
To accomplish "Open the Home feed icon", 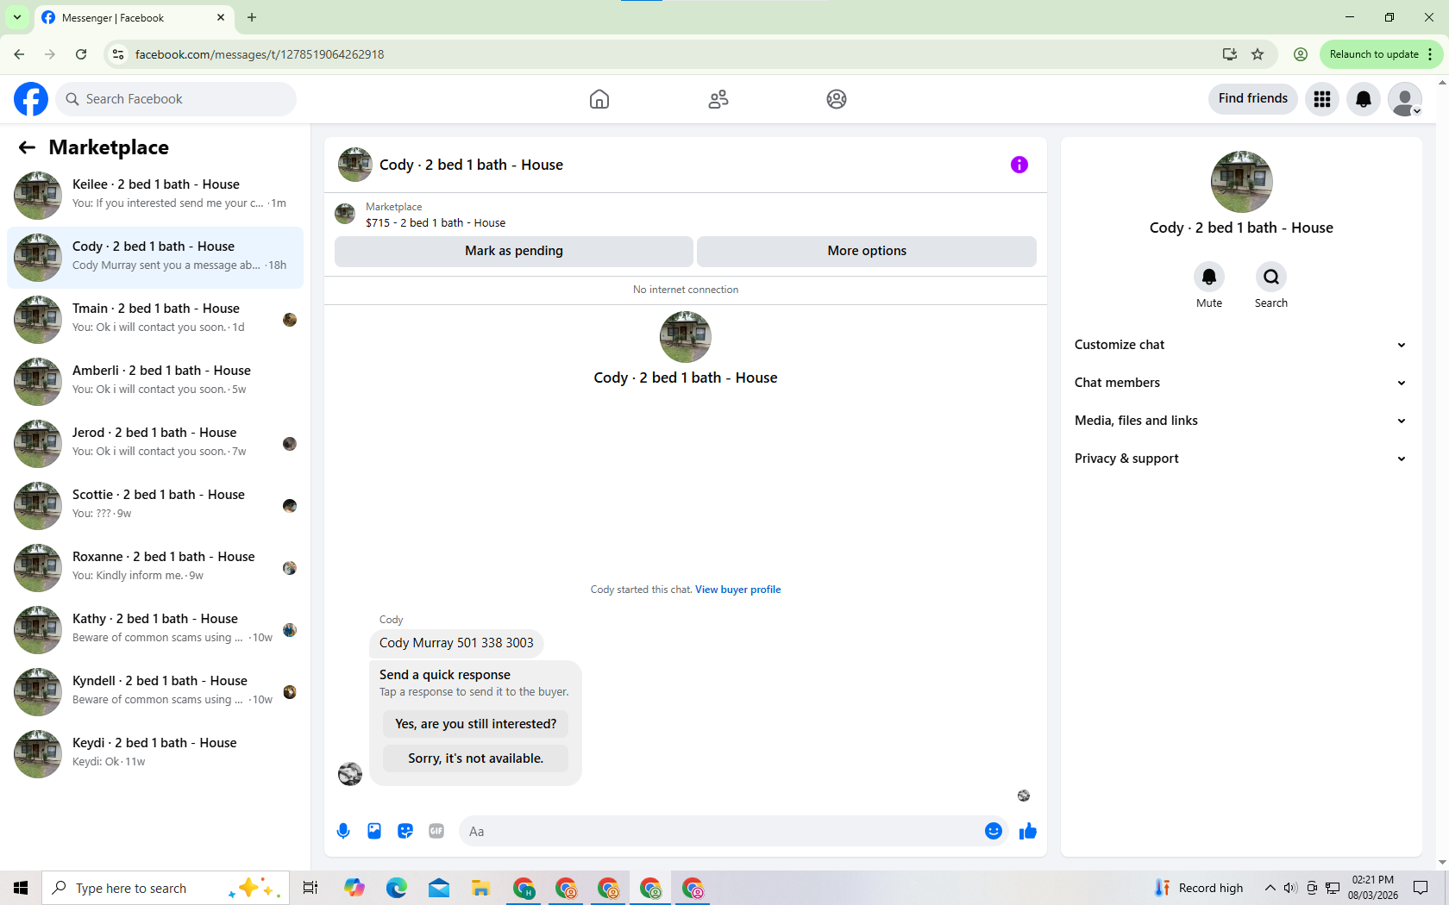I will (x=599, y=99).
